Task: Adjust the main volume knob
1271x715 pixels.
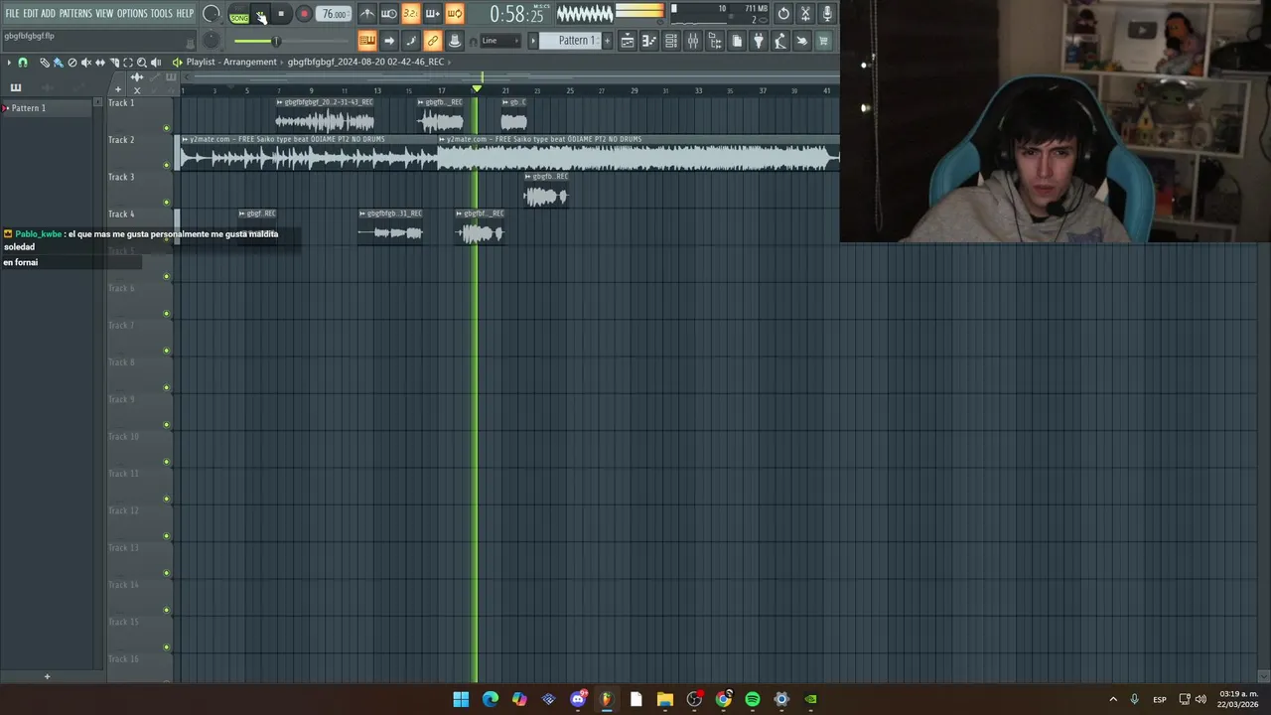Action: (211, 14)
